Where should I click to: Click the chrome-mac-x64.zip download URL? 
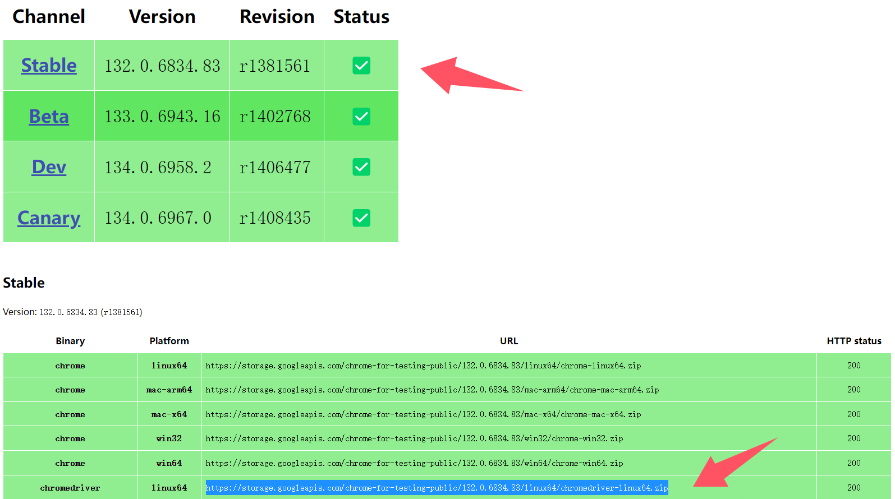click(x=423, y=414)
